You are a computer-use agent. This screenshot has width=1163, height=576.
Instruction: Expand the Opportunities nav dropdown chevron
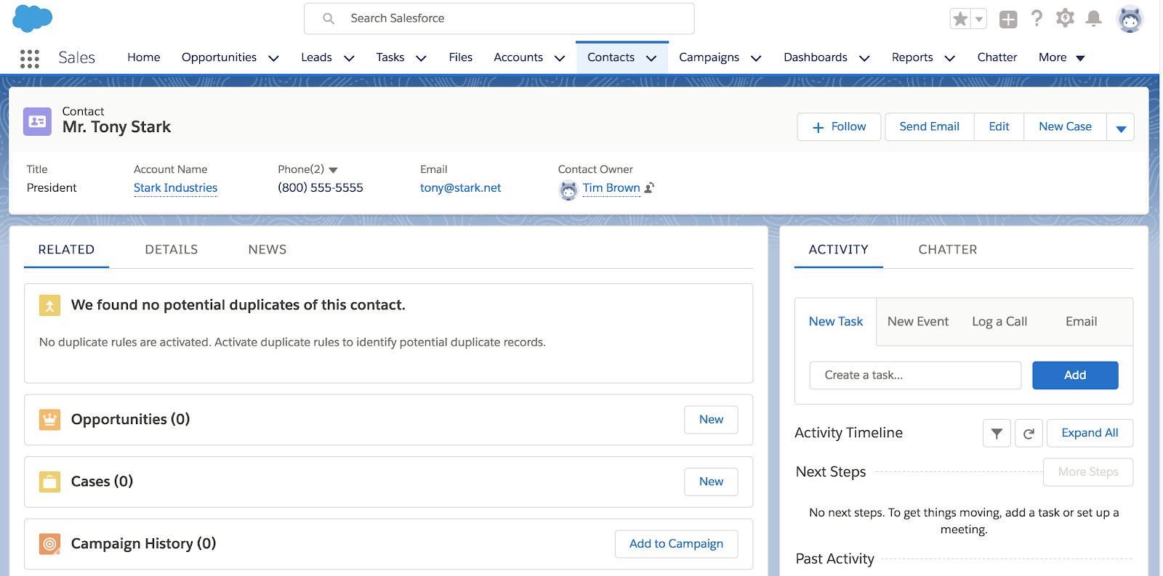pos(274,58)
